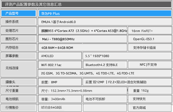The width and height of the screenshot is (173, 112).
Task: Click the Bluetooth4.2 支持BLE cell
Action: coord(105,65)
